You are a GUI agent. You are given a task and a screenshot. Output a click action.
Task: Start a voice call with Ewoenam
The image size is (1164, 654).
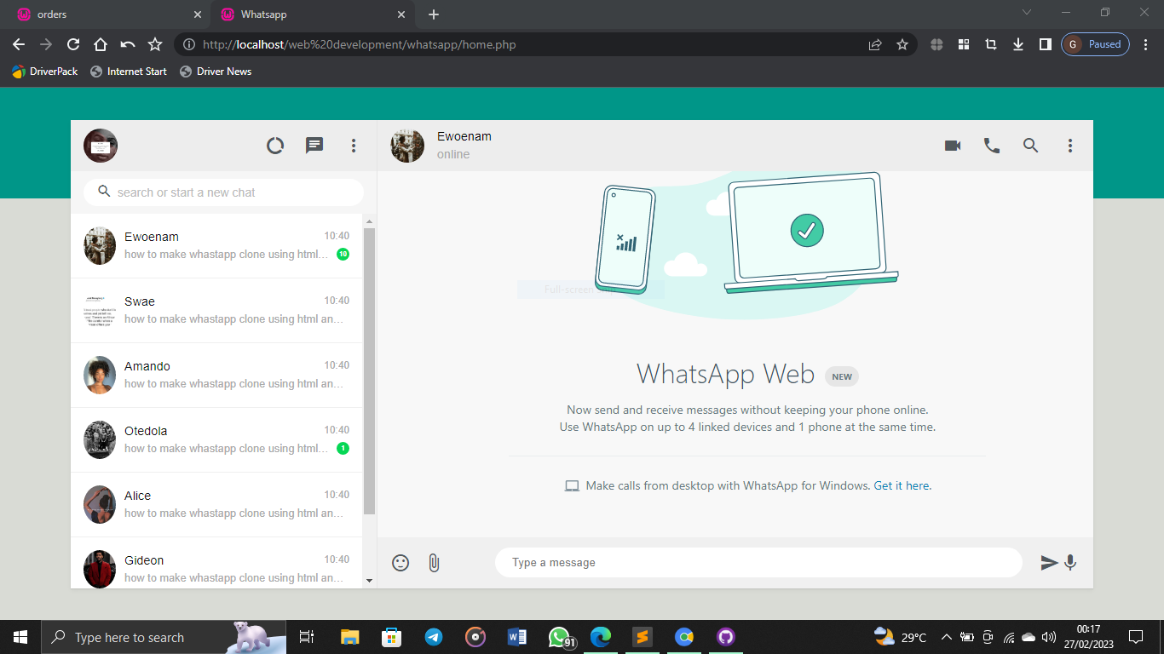tap(991, 145)
